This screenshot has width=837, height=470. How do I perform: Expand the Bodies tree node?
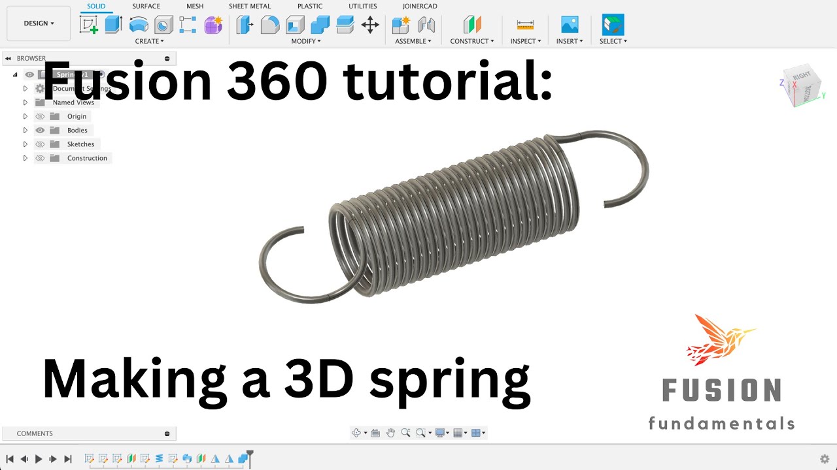pos(26,130)
